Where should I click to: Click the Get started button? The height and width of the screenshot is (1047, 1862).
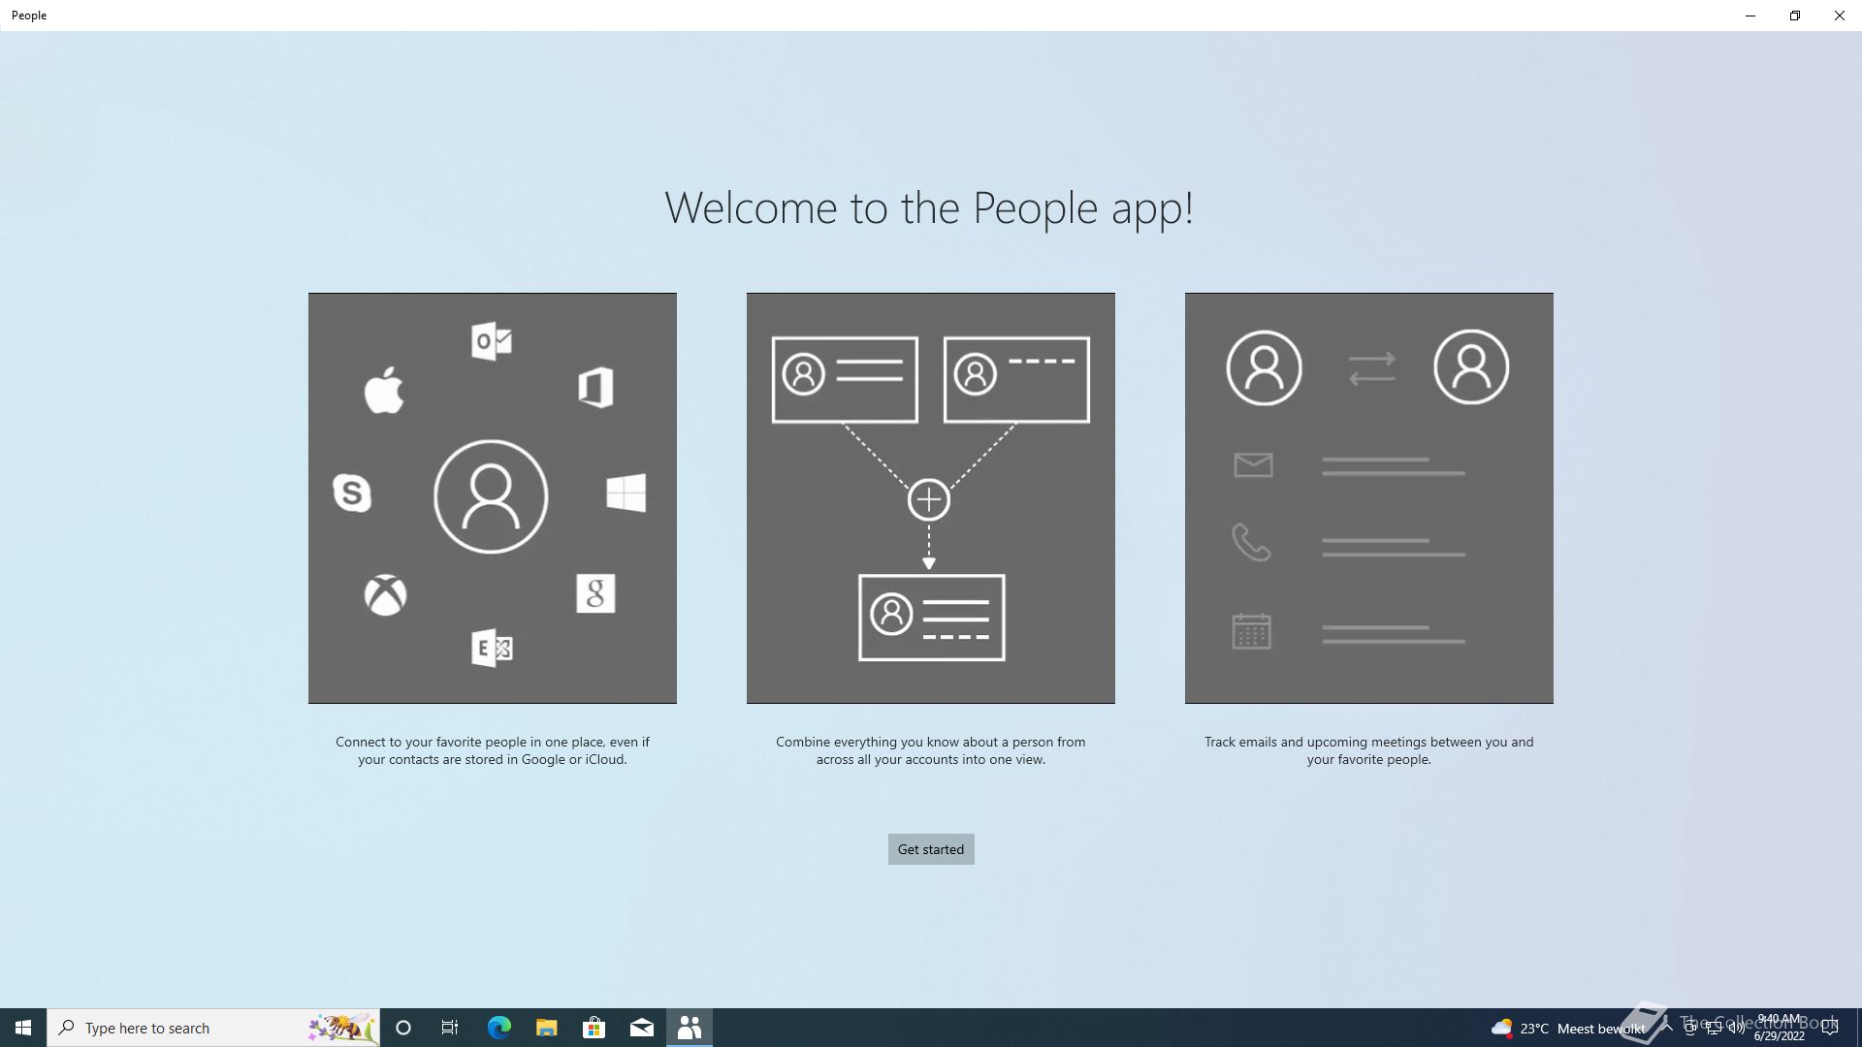pyautogui.click(x=931, y=849)
